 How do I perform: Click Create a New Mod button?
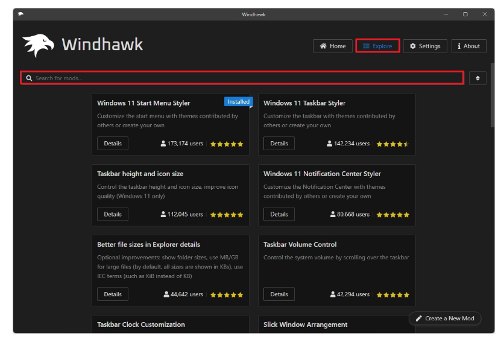pyautogui.click(x=445, y=318)
